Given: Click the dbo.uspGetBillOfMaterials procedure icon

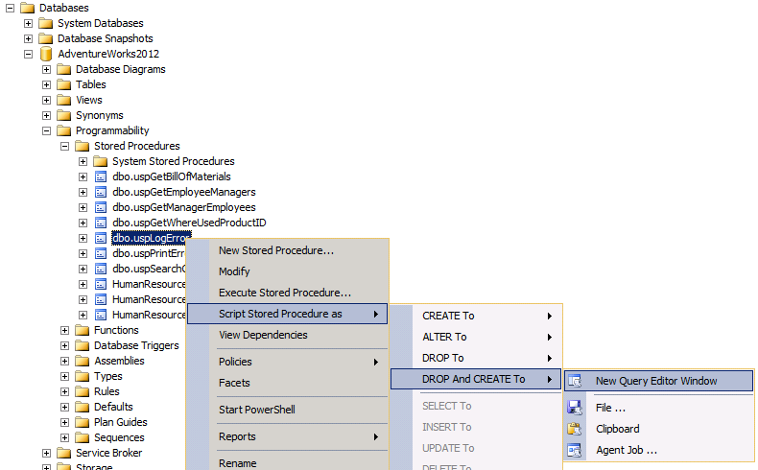Looking at the screenshot, I should pos(101,176).
